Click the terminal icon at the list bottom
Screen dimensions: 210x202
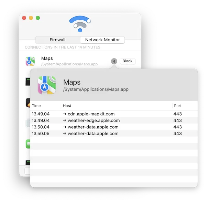[28, 162]
